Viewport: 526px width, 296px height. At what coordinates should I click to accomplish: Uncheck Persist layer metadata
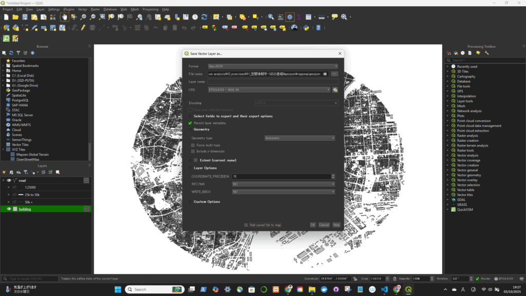[x=191, y=123]
